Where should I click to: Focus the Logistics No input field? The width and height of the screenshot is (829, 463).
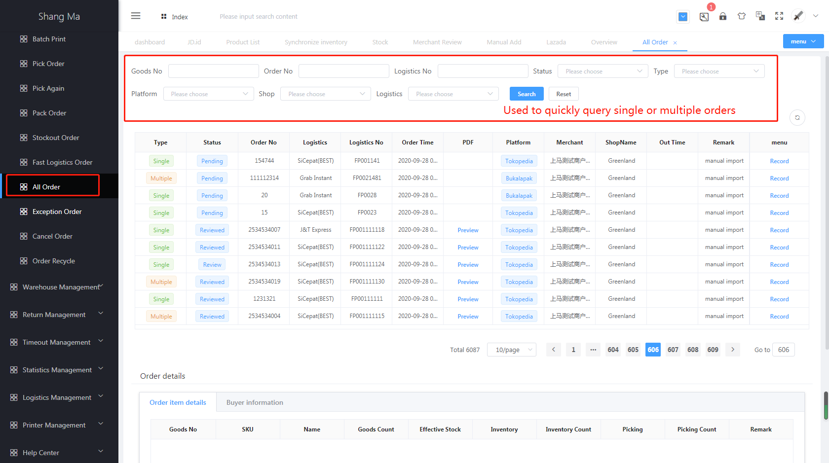pyautogui.click(x=483, y=71)
